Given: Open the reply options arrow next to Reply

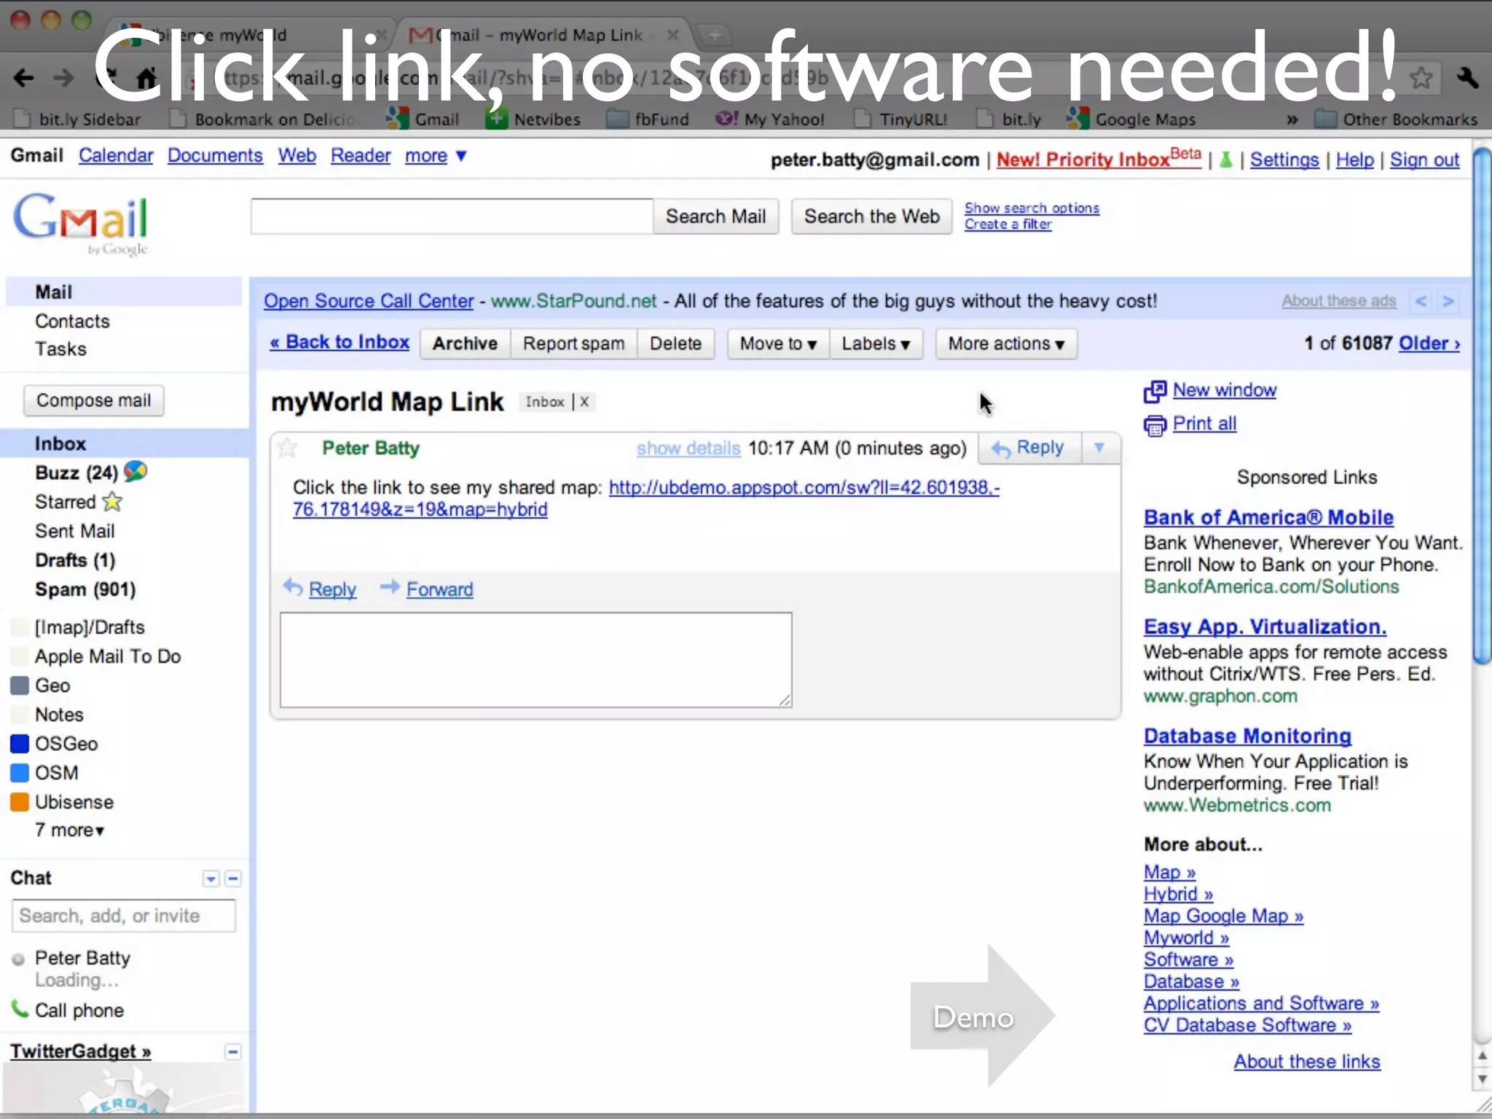Looking at the screenshot, I should [x=1099, y=447].
